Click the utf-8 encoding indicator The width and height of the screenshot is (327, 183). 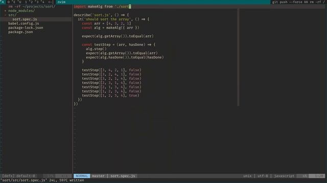[x=263, y=176]
